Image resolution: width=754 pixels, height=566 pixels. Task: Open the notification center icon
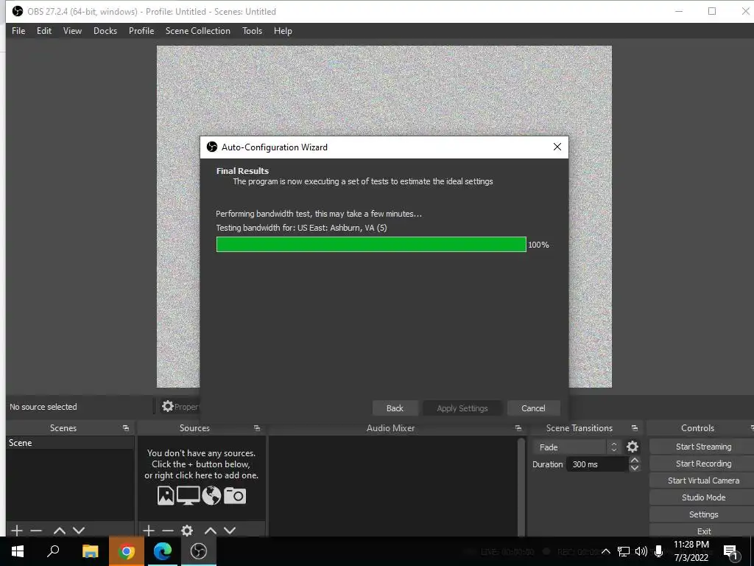730,551
